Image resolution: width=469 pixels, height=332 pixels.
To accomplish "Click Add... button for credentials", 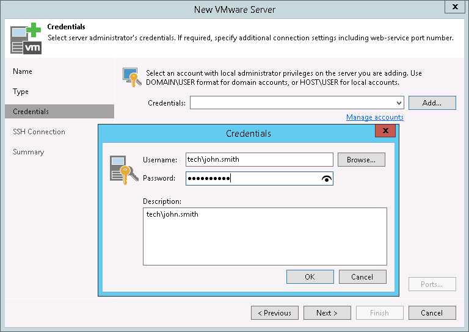I will [432, 103].
